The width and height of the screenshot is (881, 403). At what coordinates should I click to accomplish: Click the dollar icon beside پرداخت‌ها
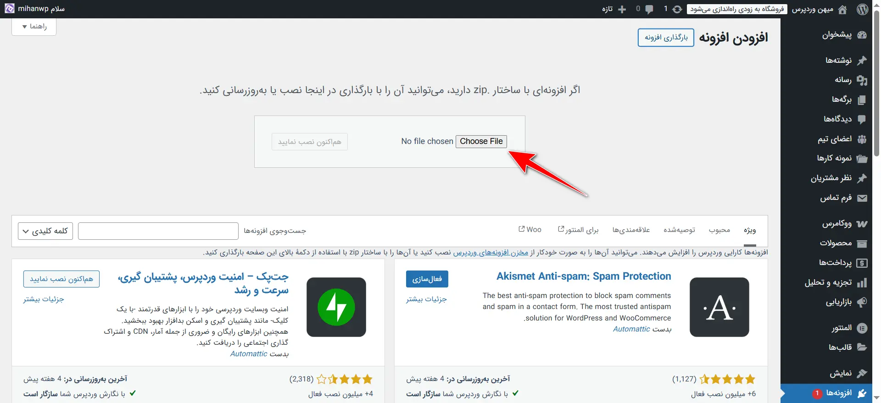pyautogui.click(x=862, y=263)
